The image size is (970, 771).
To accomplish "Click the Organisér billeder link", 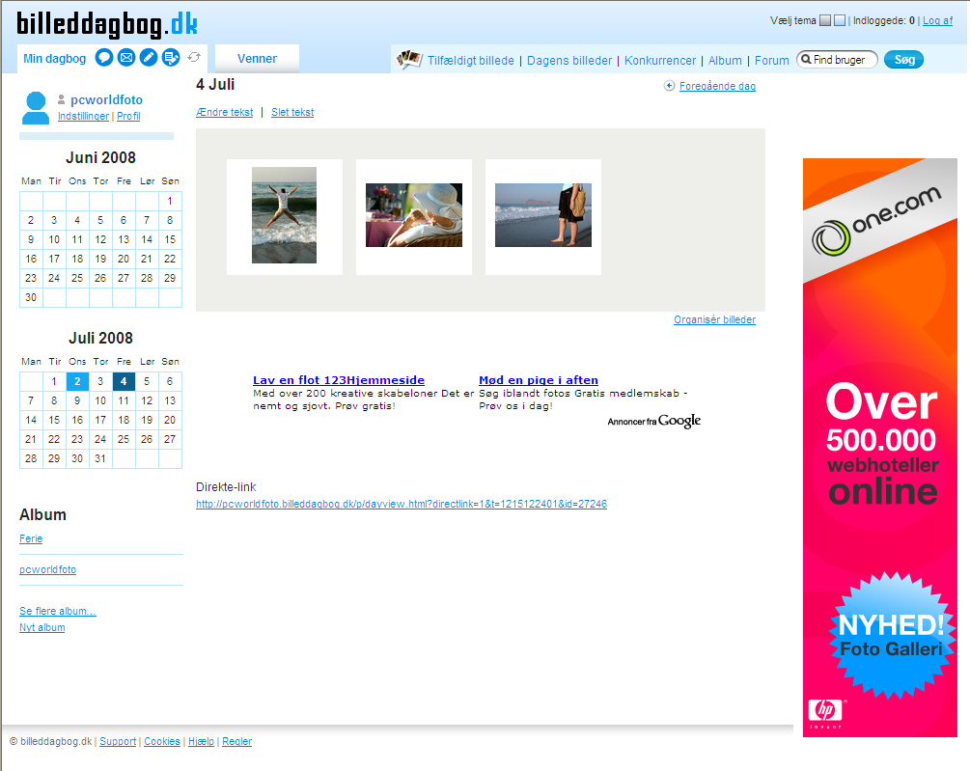I will [714, 320].
